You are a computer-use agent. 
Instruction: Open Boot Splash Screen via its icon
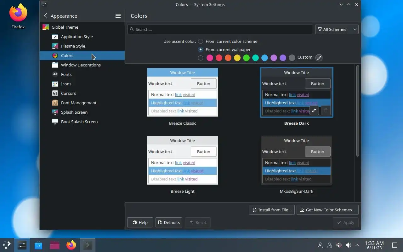pos(55,122)
